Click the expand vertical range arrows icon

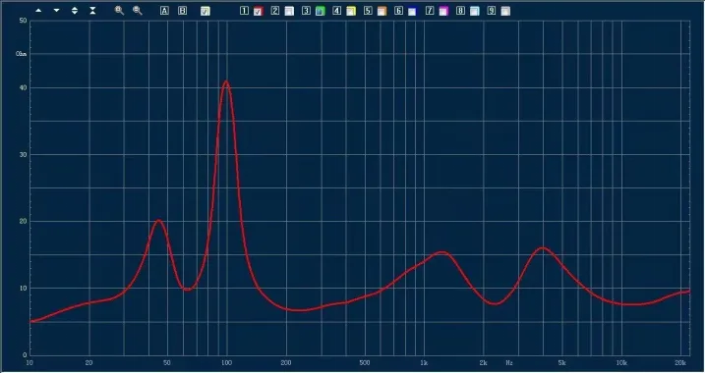click(x=75, y=11)
